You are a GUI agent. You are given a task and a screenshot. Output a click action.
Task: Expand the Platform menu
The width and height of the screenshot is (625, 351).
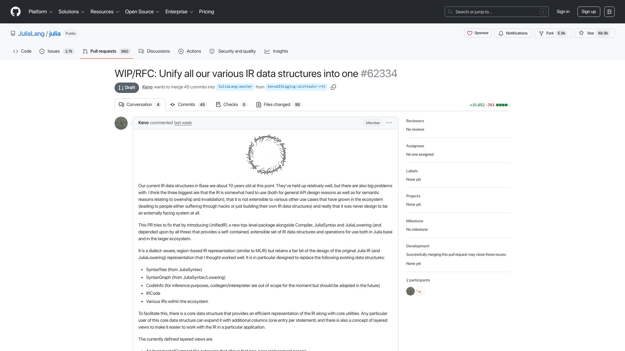[40, 12]
